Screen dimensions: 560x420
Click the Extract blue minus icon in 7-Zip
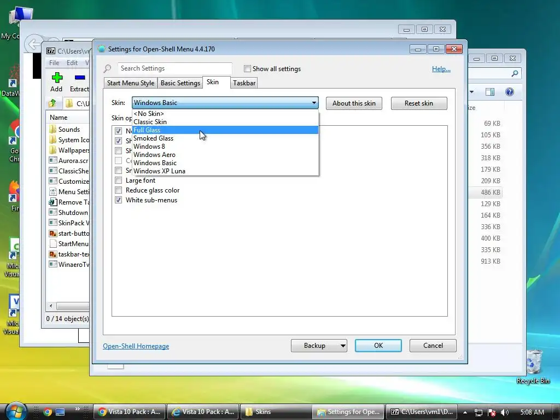tap(80, 77)
